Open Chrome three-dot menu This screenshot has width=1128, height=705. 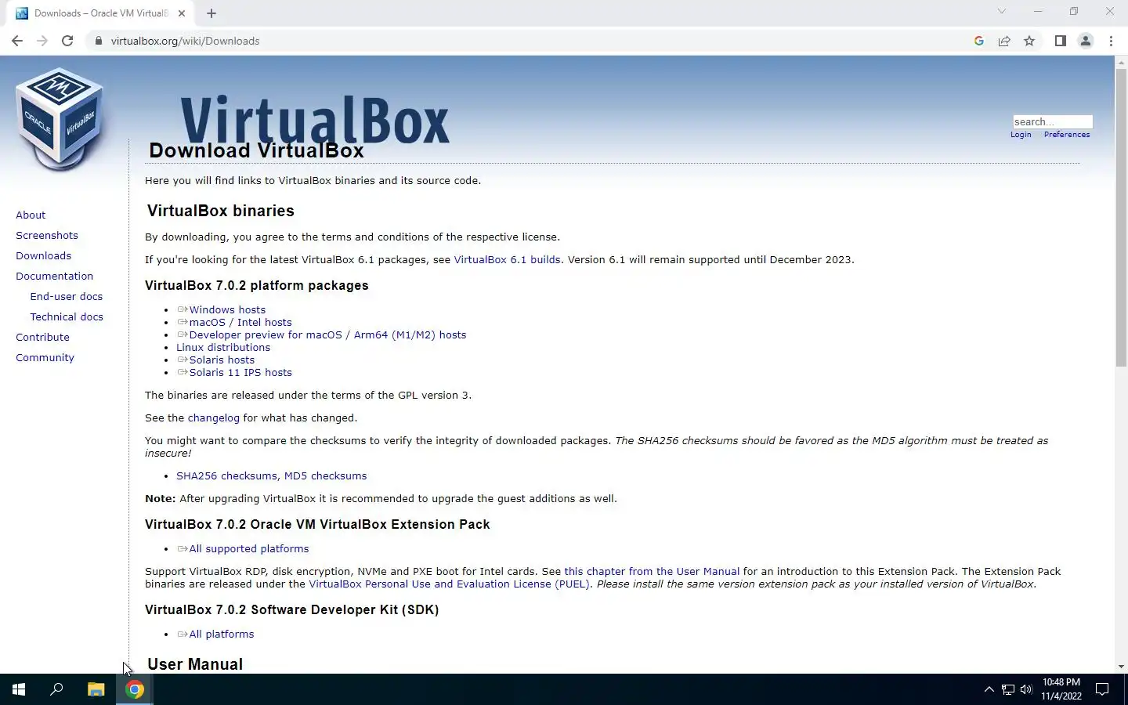1111,41
